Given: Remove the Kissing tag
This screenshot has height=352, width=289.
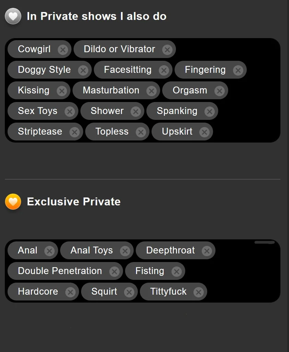Looking at the screenshot, I should coord(62,91).
